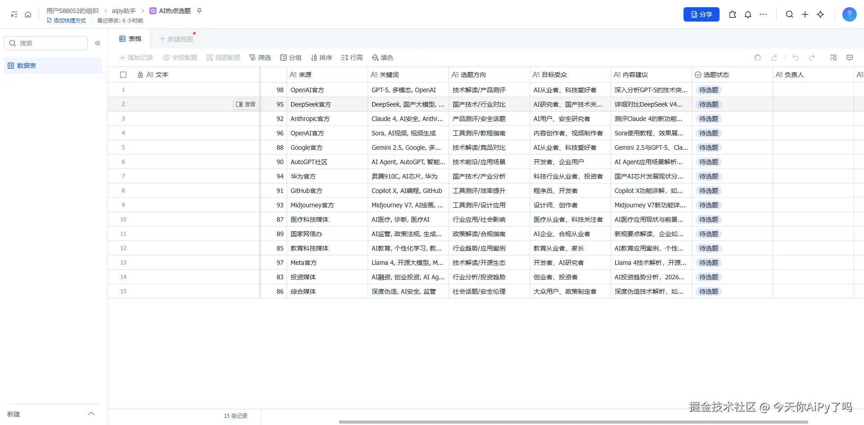Pin the AI热点选题 document
Screen dimensions: 864x425
click(x=199, y=11)
